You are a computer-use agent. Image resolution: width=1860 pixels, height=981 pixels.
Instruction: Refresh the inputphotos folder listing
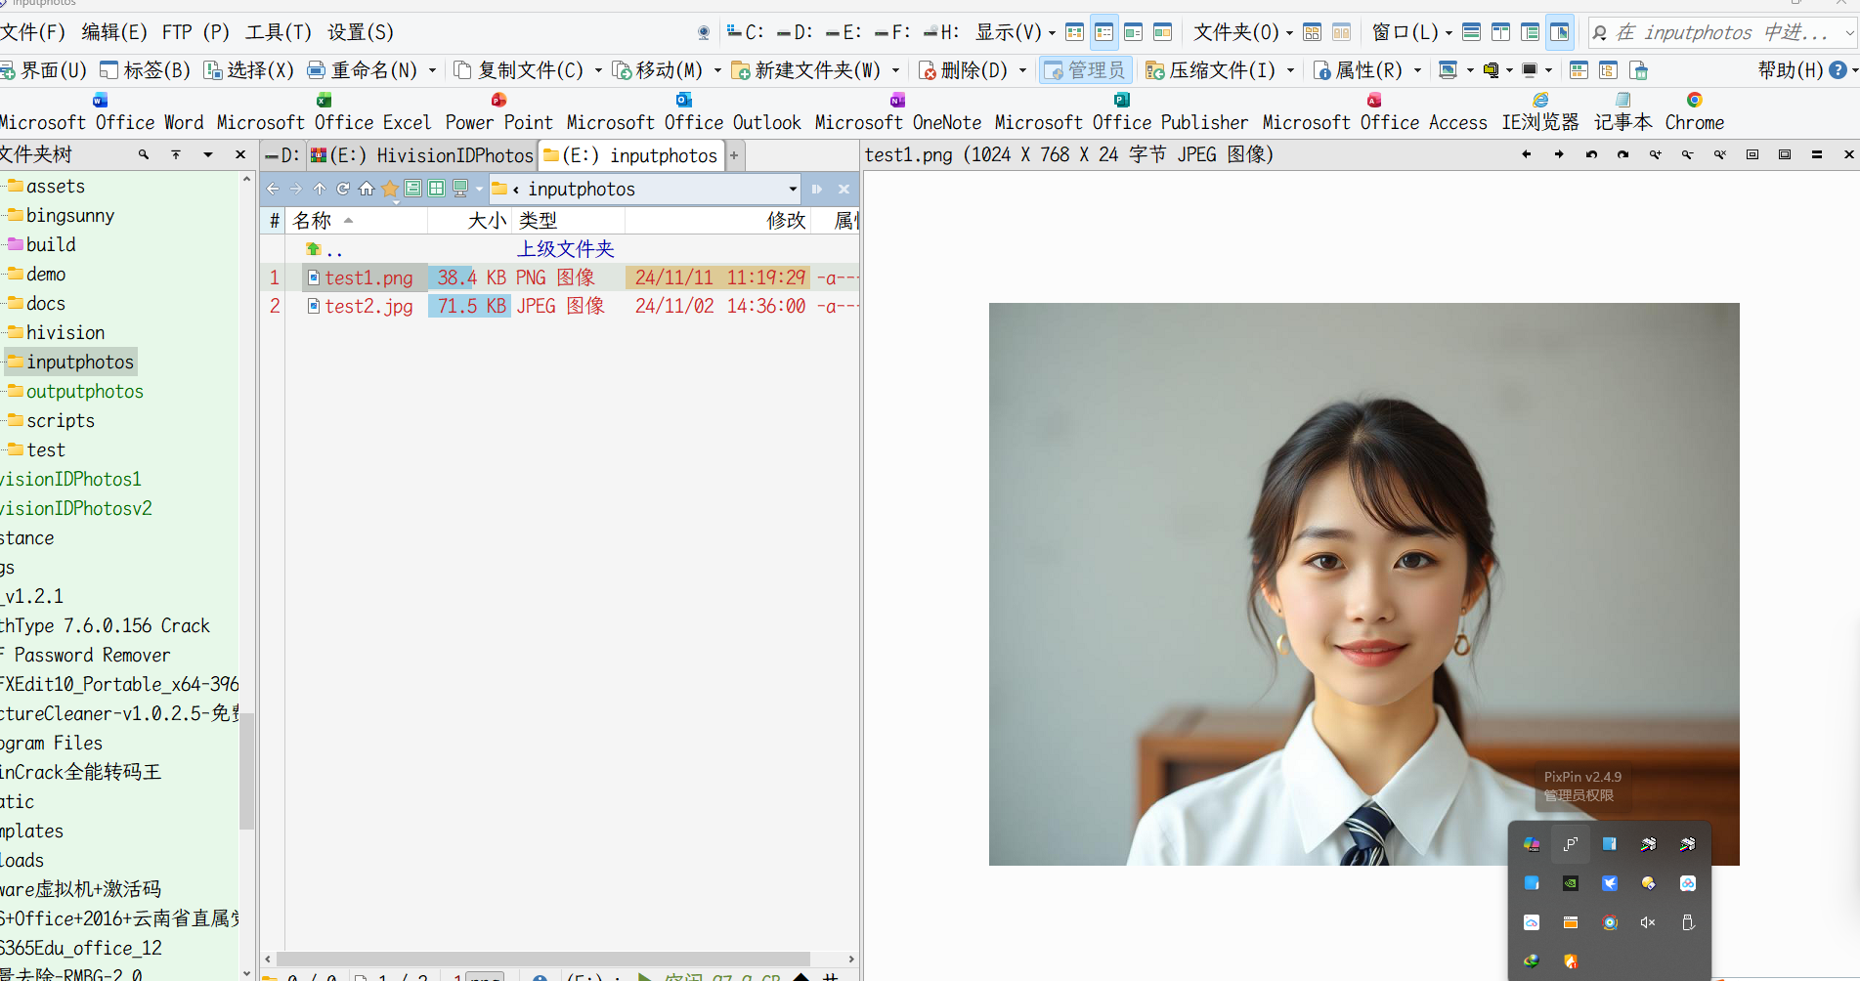coord(343,189)
